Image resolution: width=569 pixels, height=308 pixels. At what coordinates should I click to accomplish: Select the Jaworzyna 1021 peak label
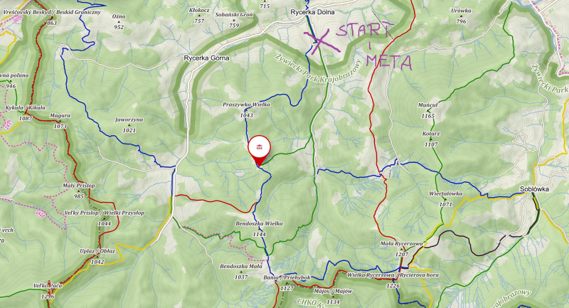tap(129, 124)
